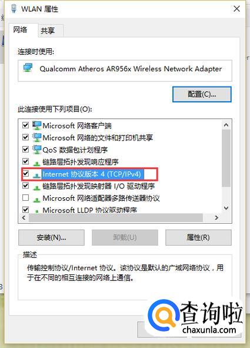
Task: Click the vertical scrollbar thumb in list
Action: coord(226,158)
